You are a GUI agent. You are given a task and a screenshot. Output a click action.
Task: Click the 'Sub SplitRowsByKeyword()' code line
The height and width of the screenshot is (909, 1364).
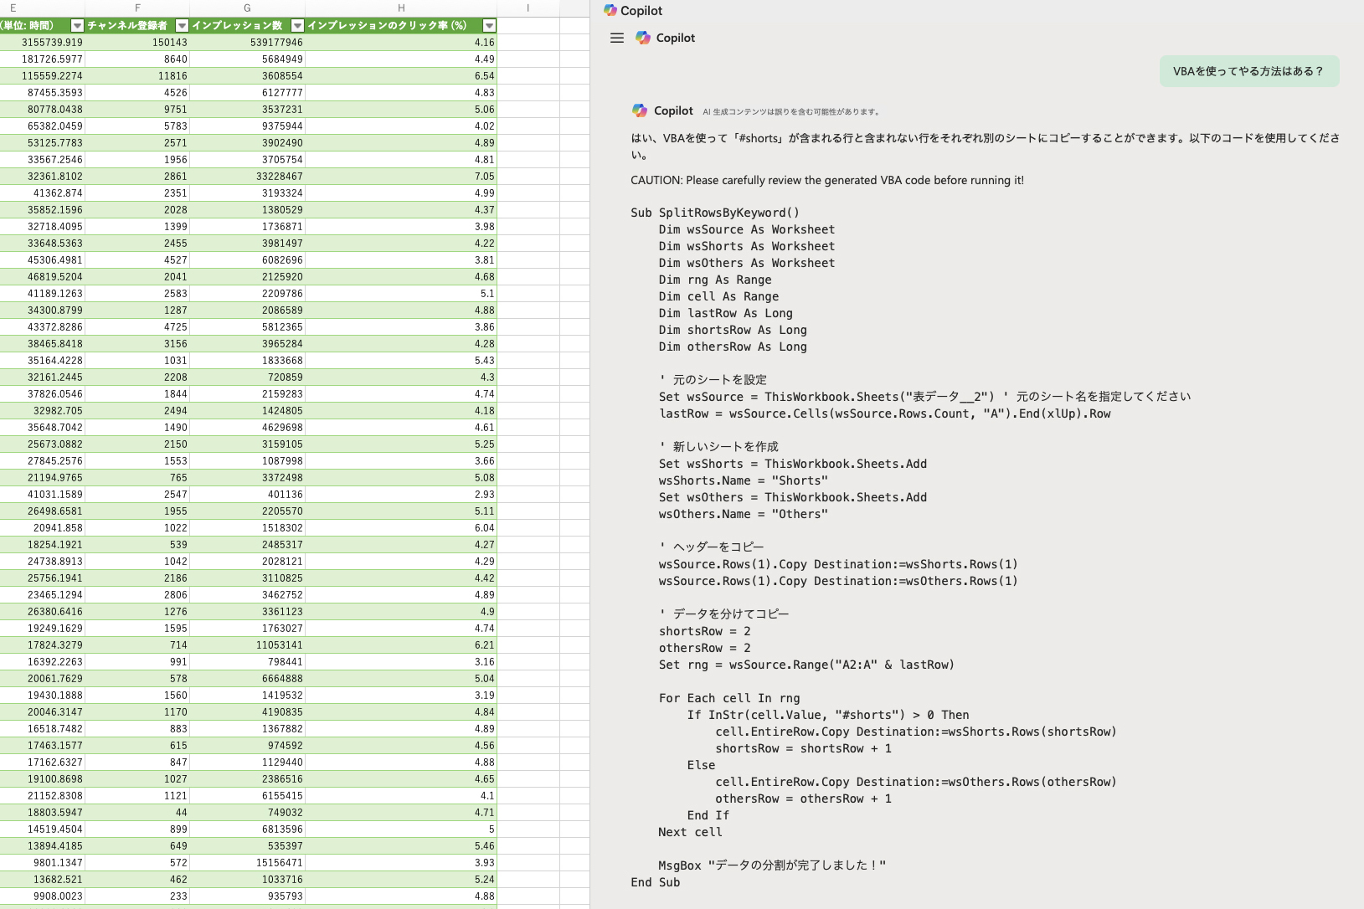click(715, 213)
